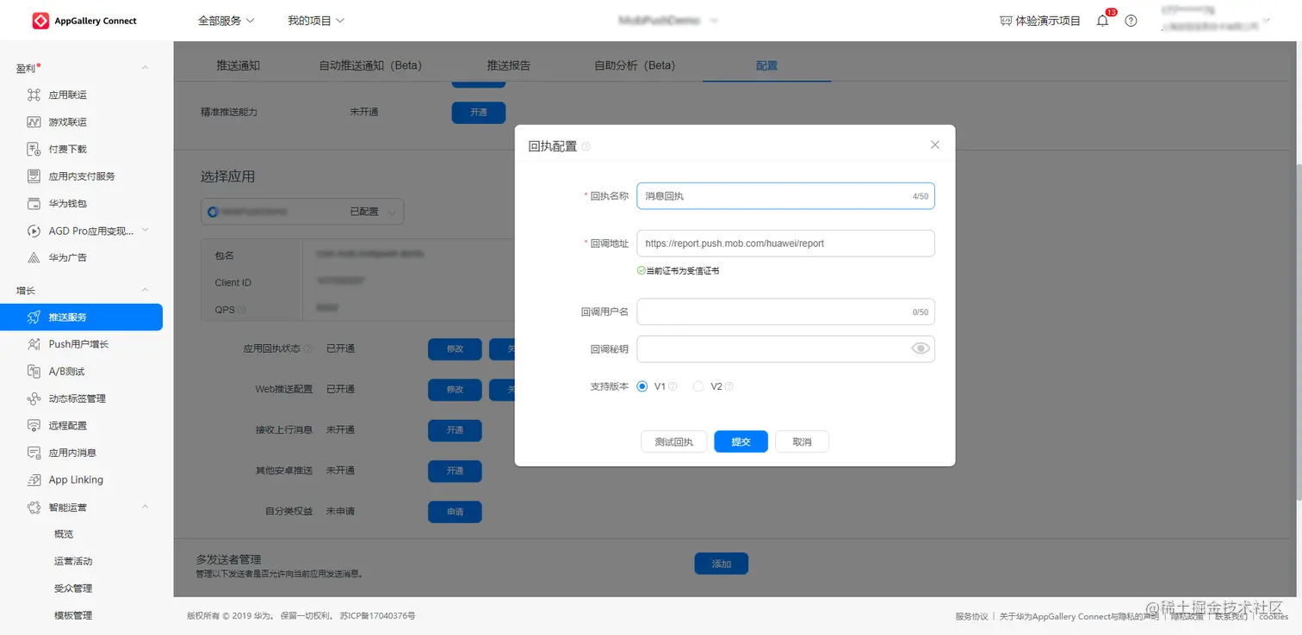Toggle visibility of the 回调秘钥 field
Screen dimensions: 1302x635
pos(920,348)
